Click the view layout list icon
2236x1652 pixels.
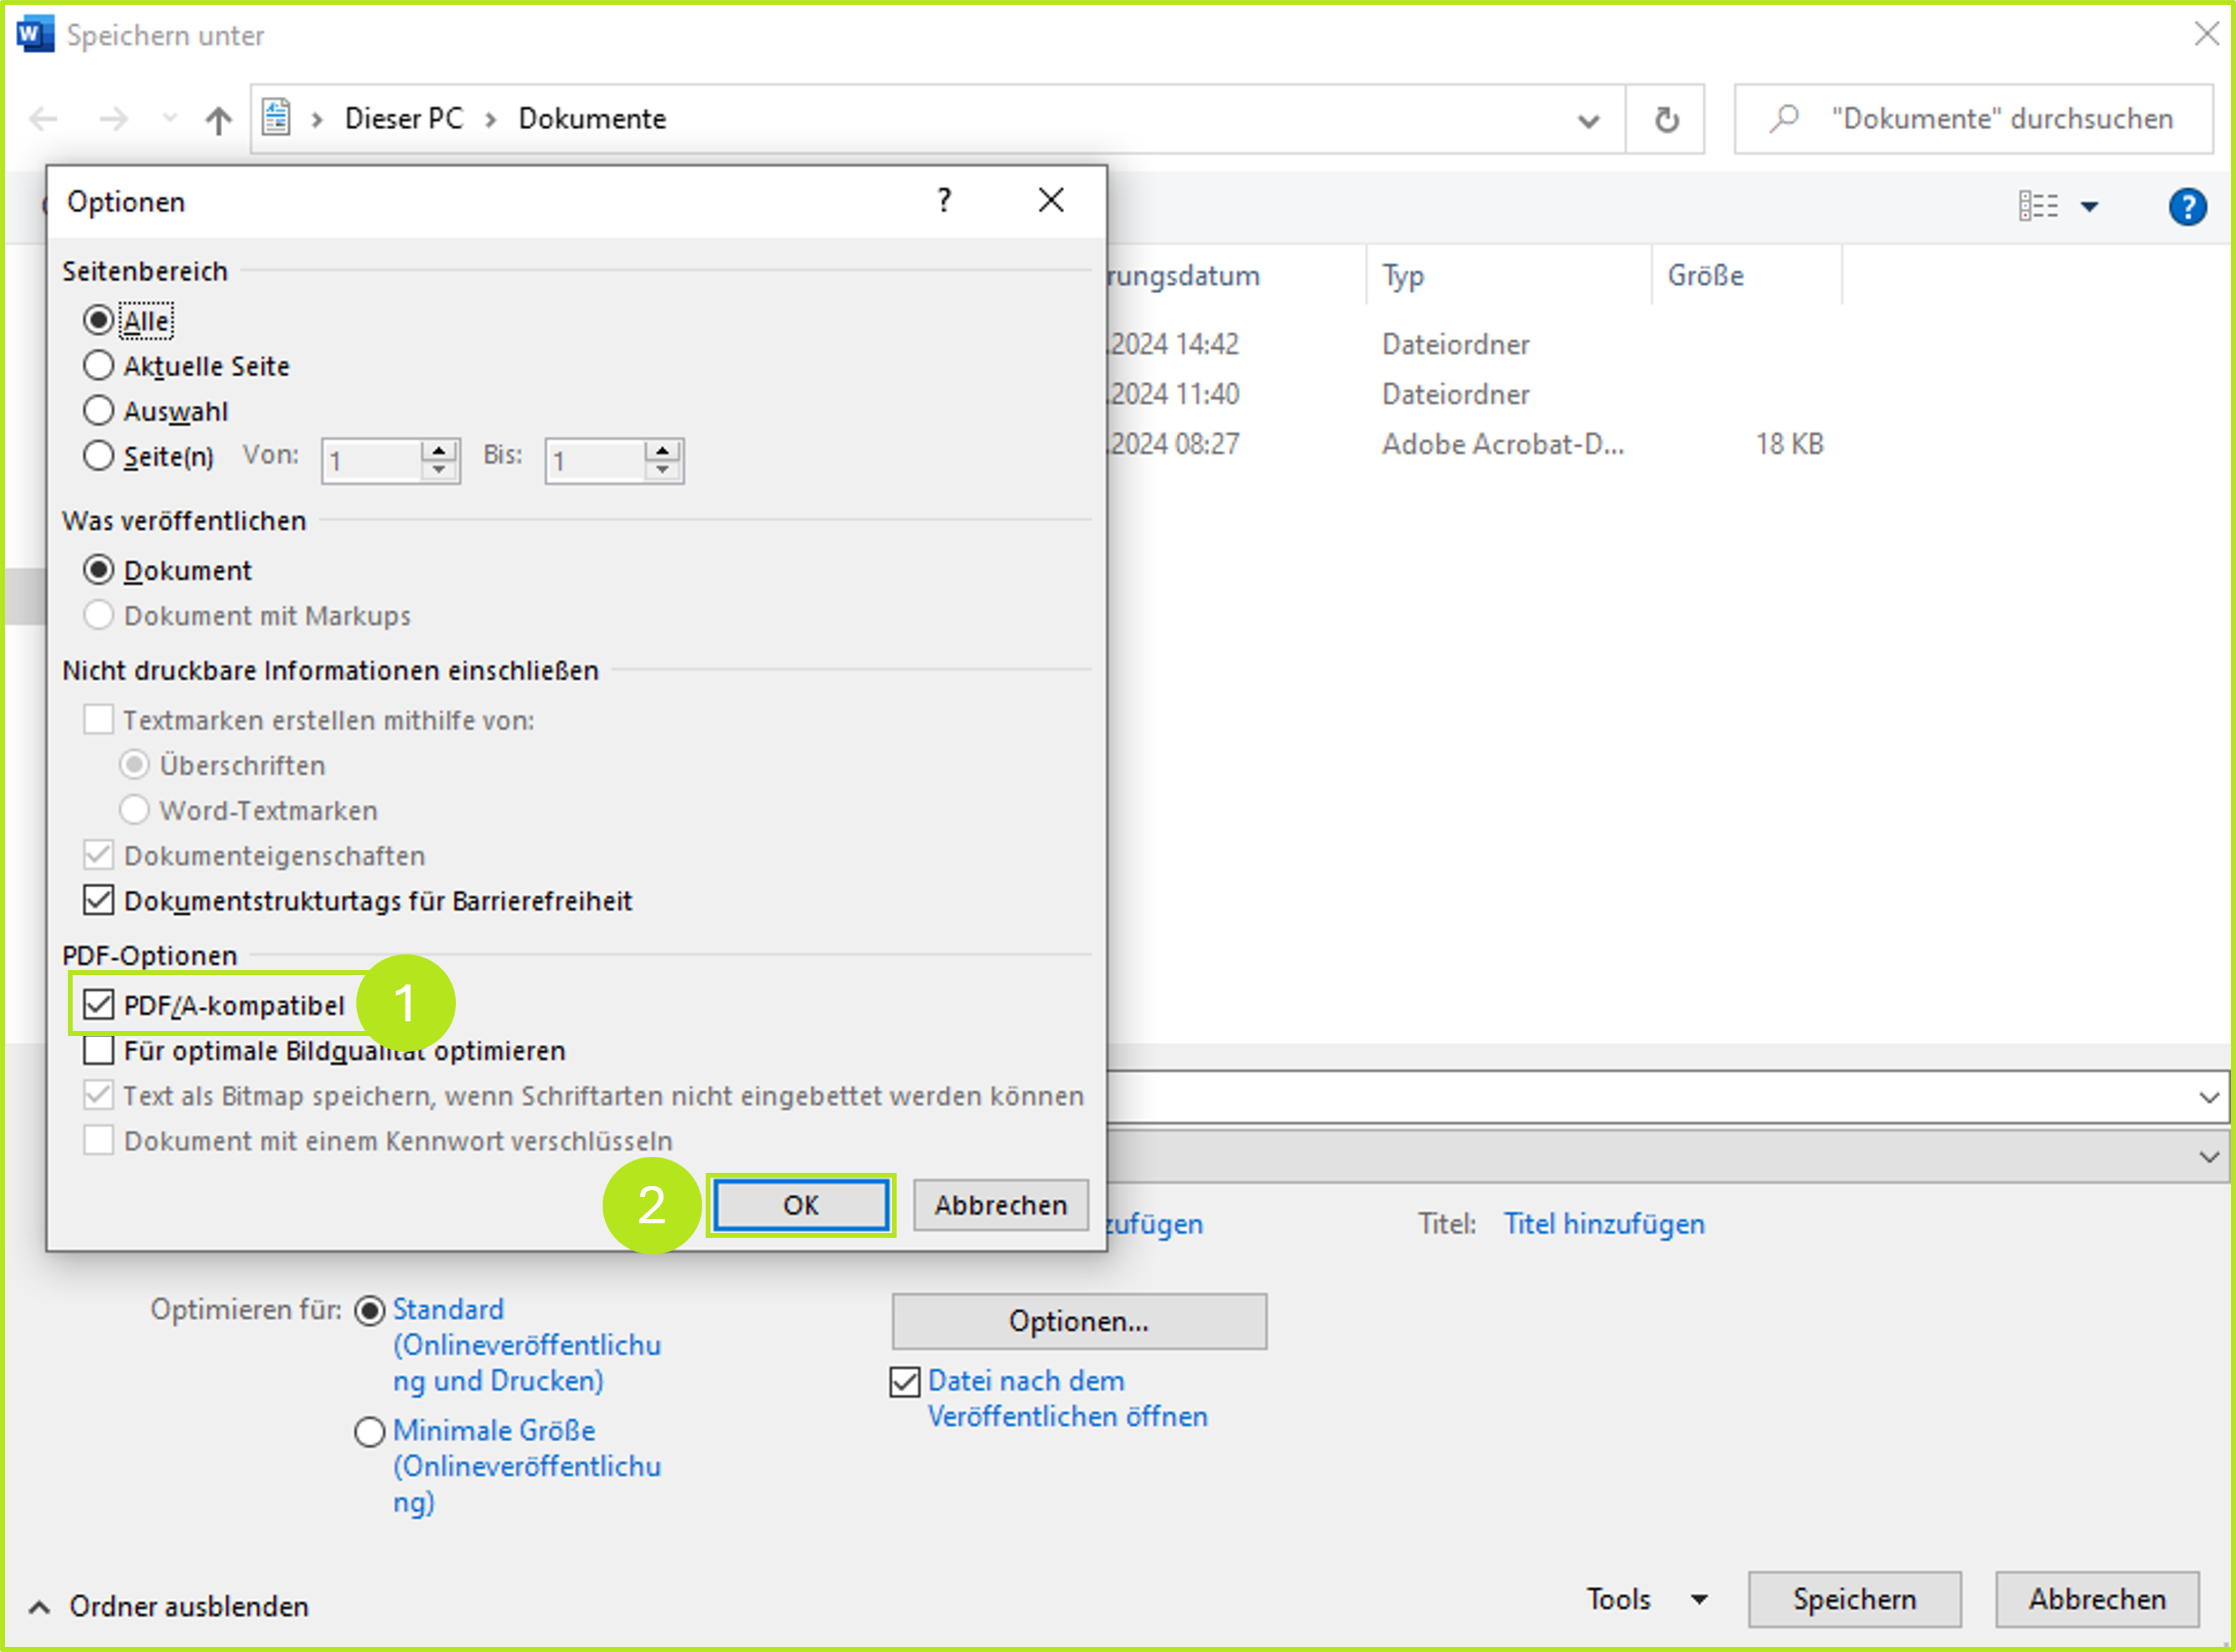[x=2038, y=207]
